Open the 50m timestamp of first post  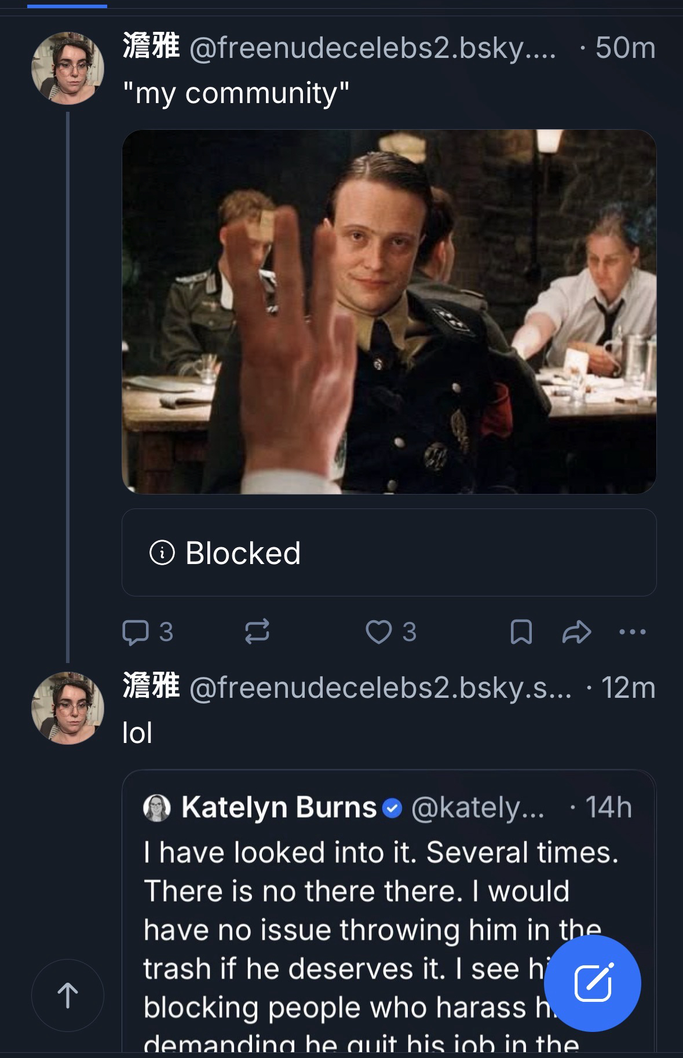(x=624, y=47)
